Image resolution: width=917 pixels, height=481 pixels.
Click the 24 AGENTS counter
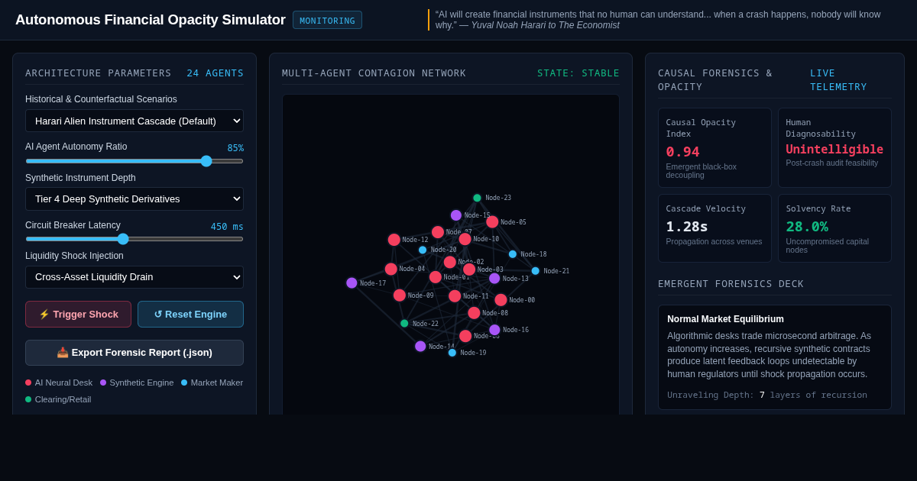(215, 73)
